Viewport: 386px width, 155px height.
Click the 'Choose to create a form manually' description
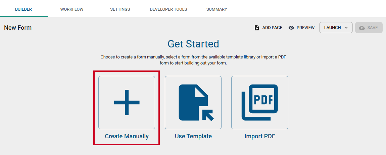coord(193,60)
